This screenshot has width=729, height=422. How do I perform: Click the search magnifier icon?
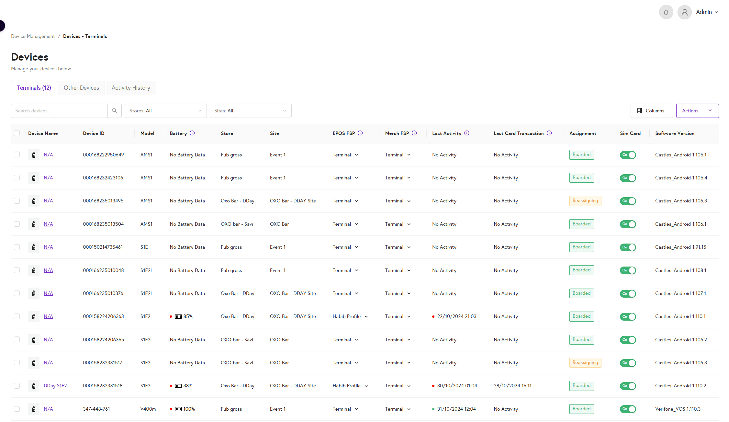114,111
